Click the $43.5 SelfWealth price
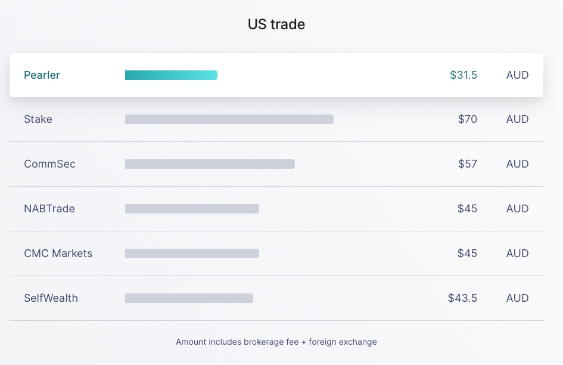Viewport: 563px width, 365px height. click(462, 298)
